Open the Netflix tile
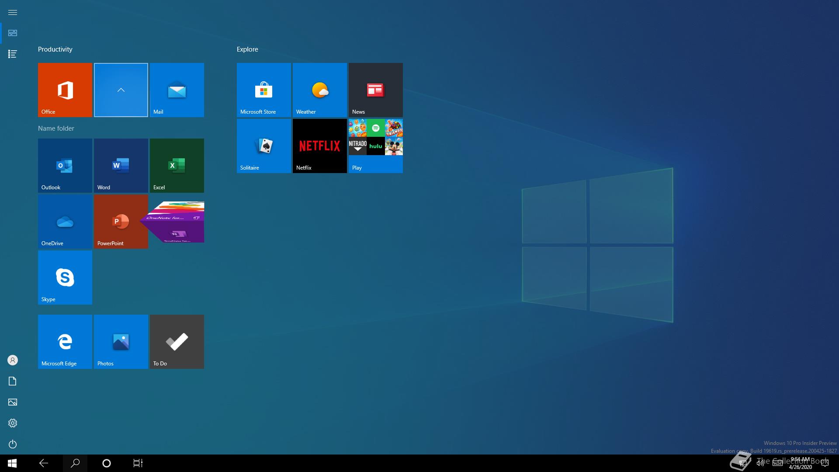This screenshot has width=839, height=472. coord(320,146)
